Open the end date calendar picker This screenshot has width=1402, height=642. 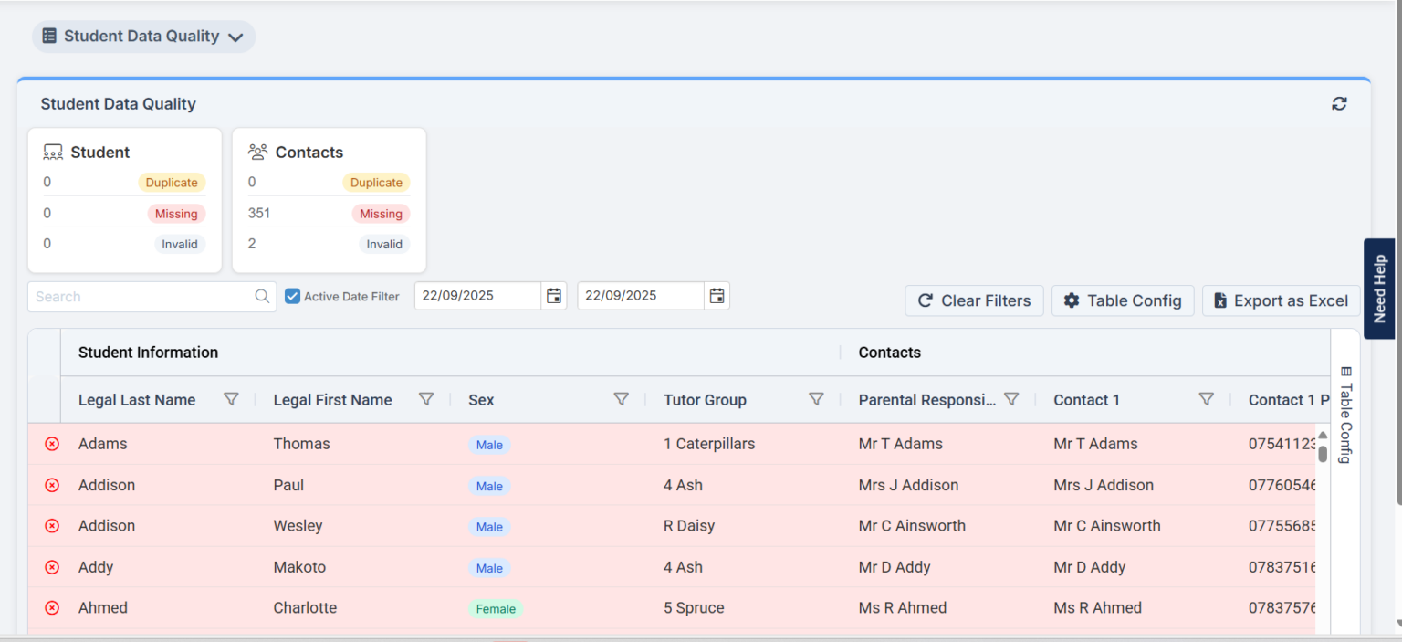click(717, 295)
